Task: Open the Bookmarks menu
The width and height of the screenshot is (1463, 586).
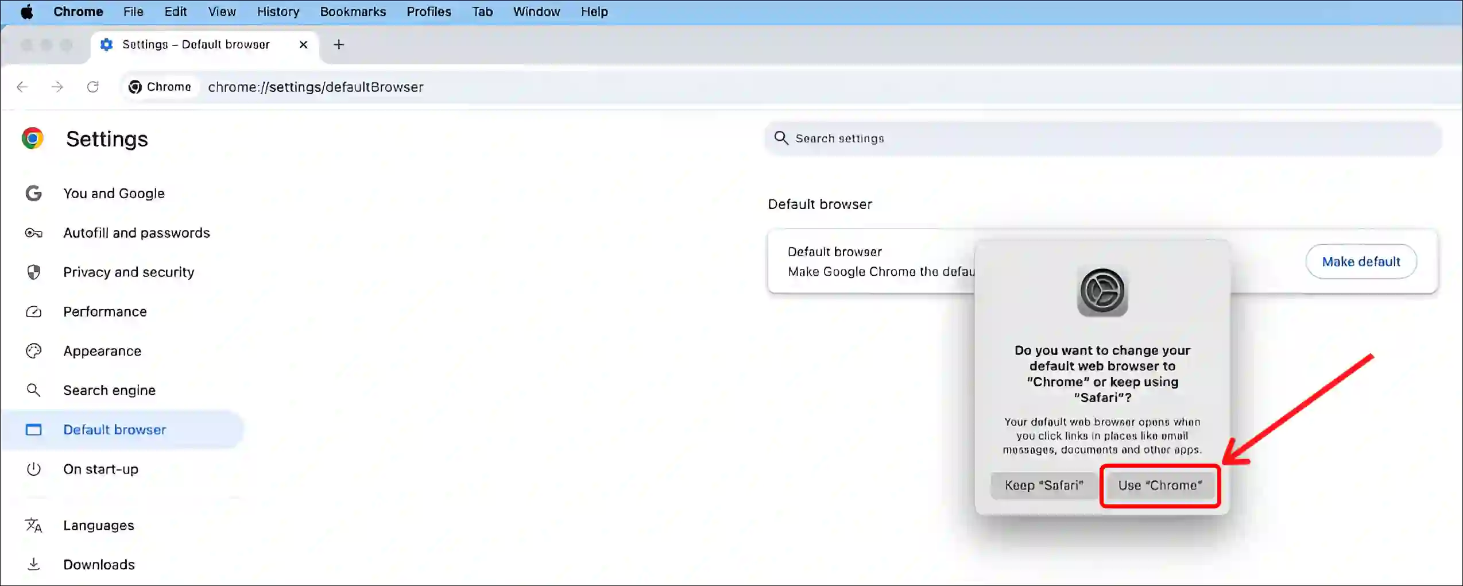Action: point(353,11)
